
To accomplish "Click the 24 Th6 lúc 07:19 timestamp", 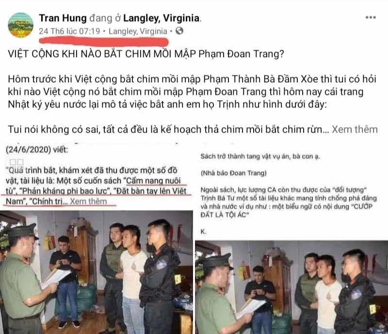I will tap(69, 31).
